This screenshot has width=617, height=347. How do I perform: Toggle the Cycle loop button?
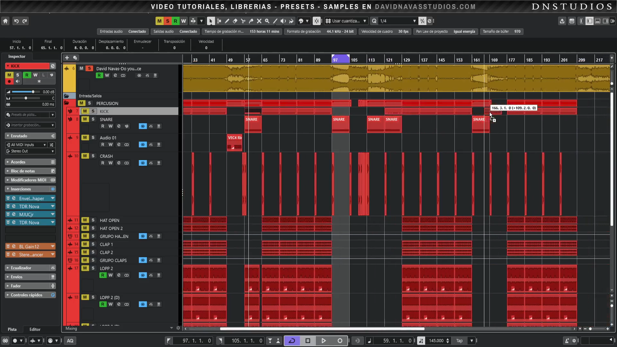[x=292, y=340]
